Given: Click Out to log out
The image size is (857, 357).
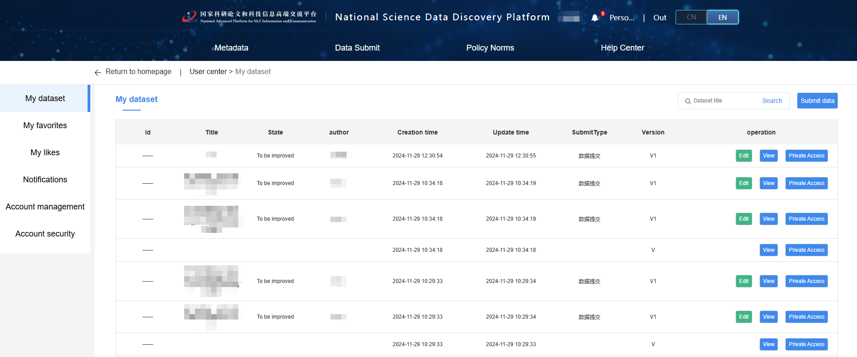Looking at the screenshot, I should (659, 18).
